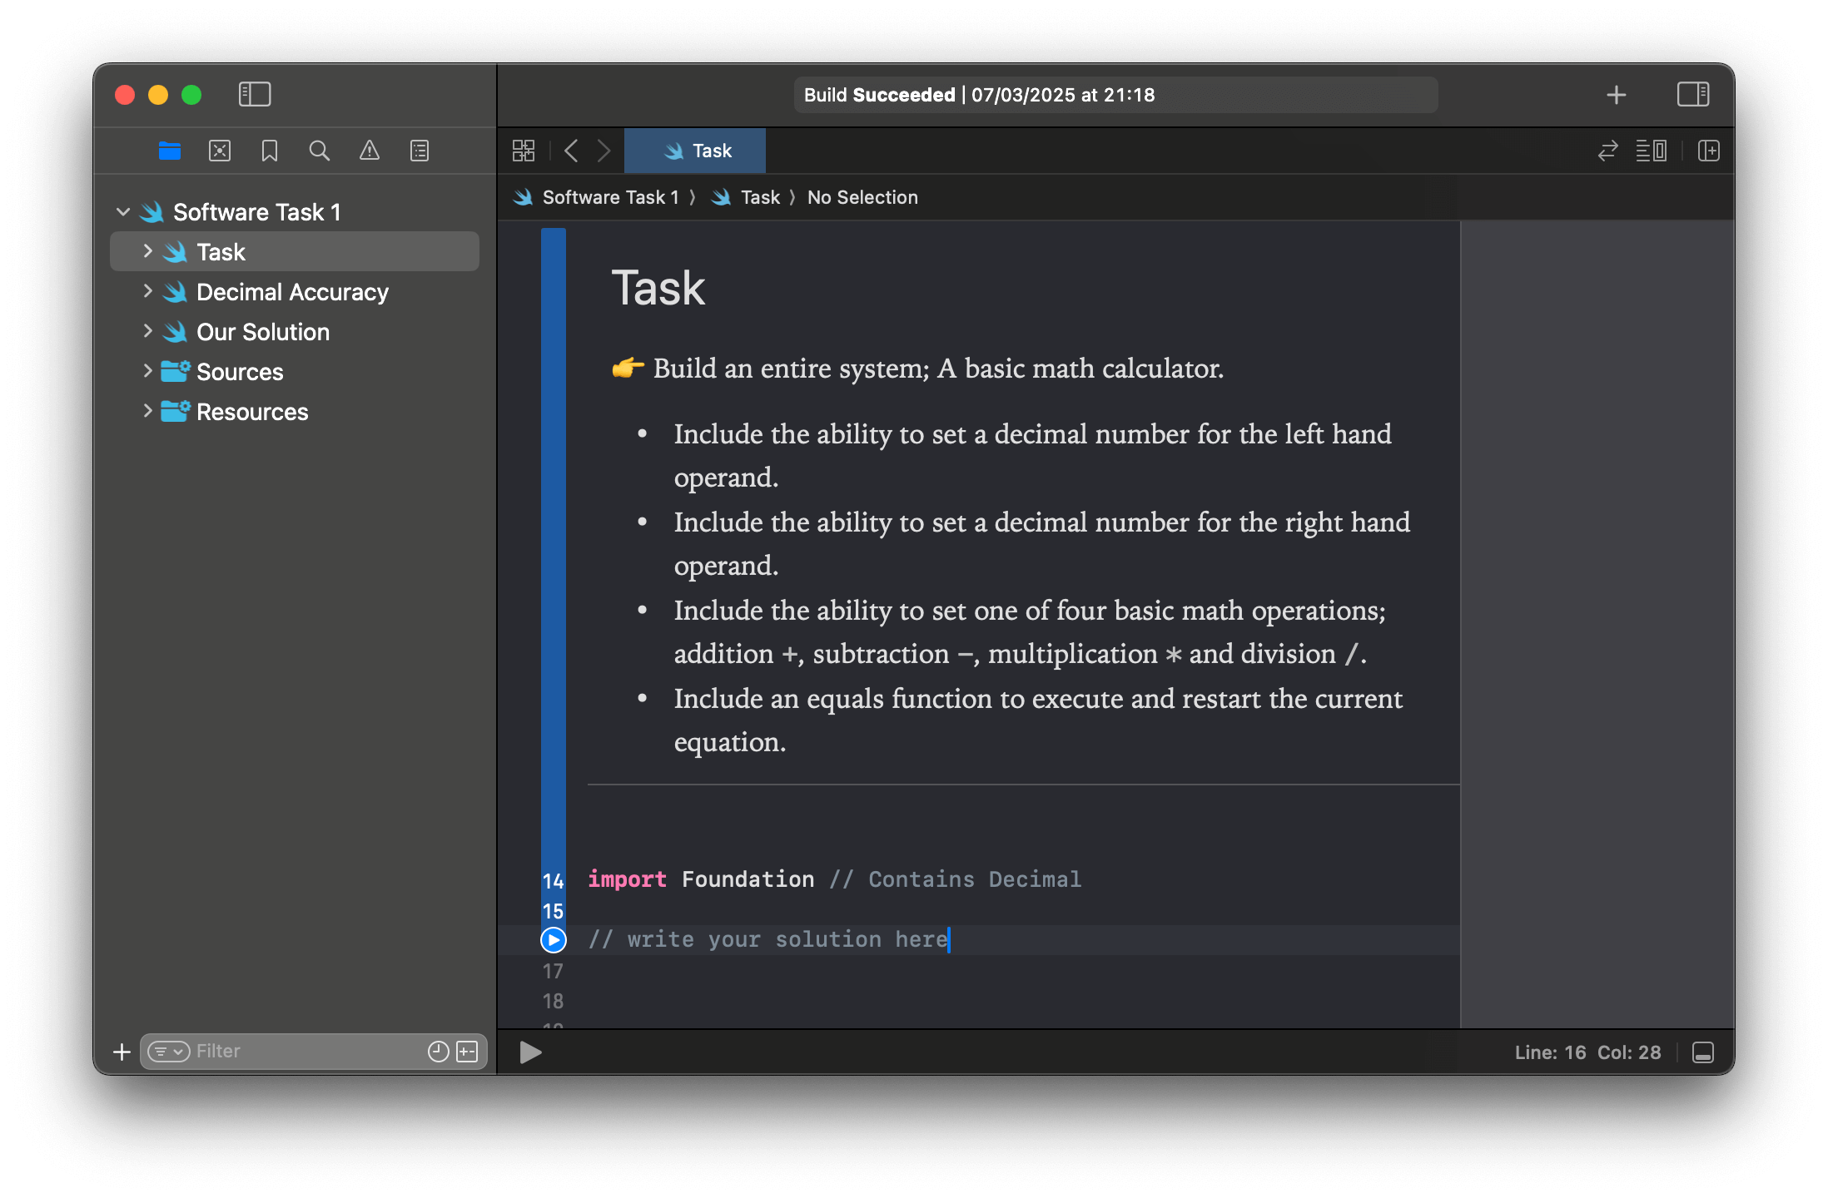This screenshot has height=1198, width=1828.
Task: Switch to the Task editor tab
Action: [x=694, y=151]
